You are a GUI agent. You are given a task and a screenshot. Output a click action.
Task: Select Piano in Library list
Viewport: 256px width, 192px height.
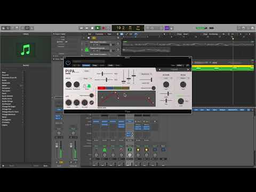pos(4,93)
